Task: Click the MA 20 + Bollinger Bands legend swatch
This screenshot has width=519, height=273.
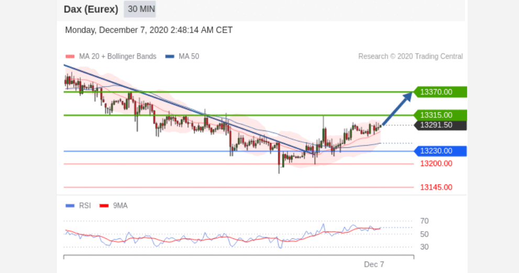Action: [70, 57]
